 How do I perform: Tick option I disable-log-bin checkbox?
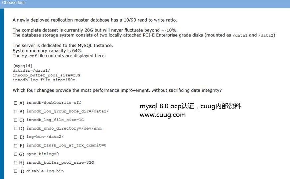(x=16, y=171)
